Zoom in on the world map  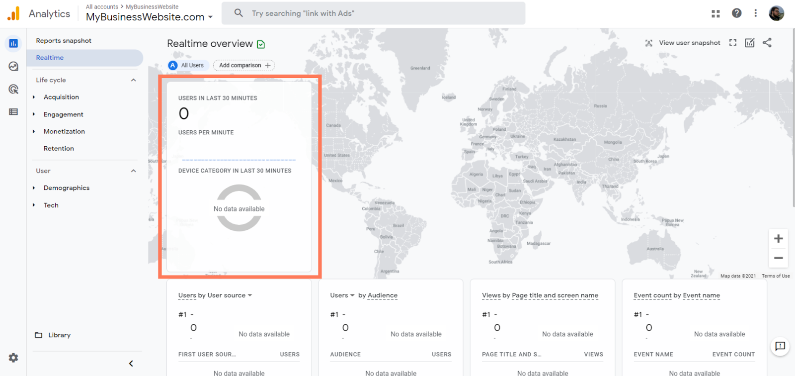pyautogui.click(x=778, y=239)
